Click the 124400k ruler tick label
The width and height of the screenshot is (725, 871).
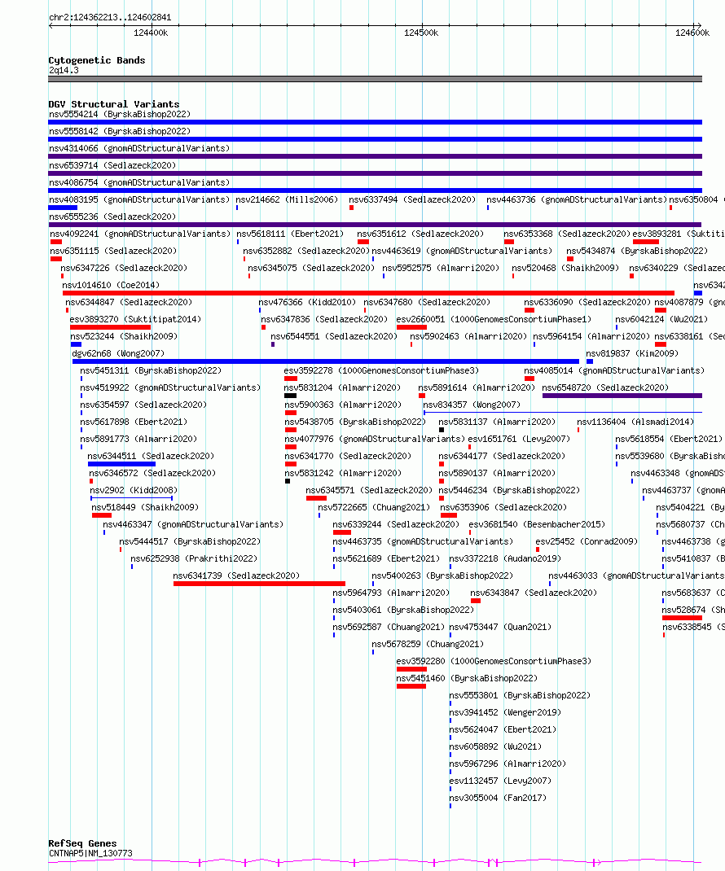(x=151, y=33)
